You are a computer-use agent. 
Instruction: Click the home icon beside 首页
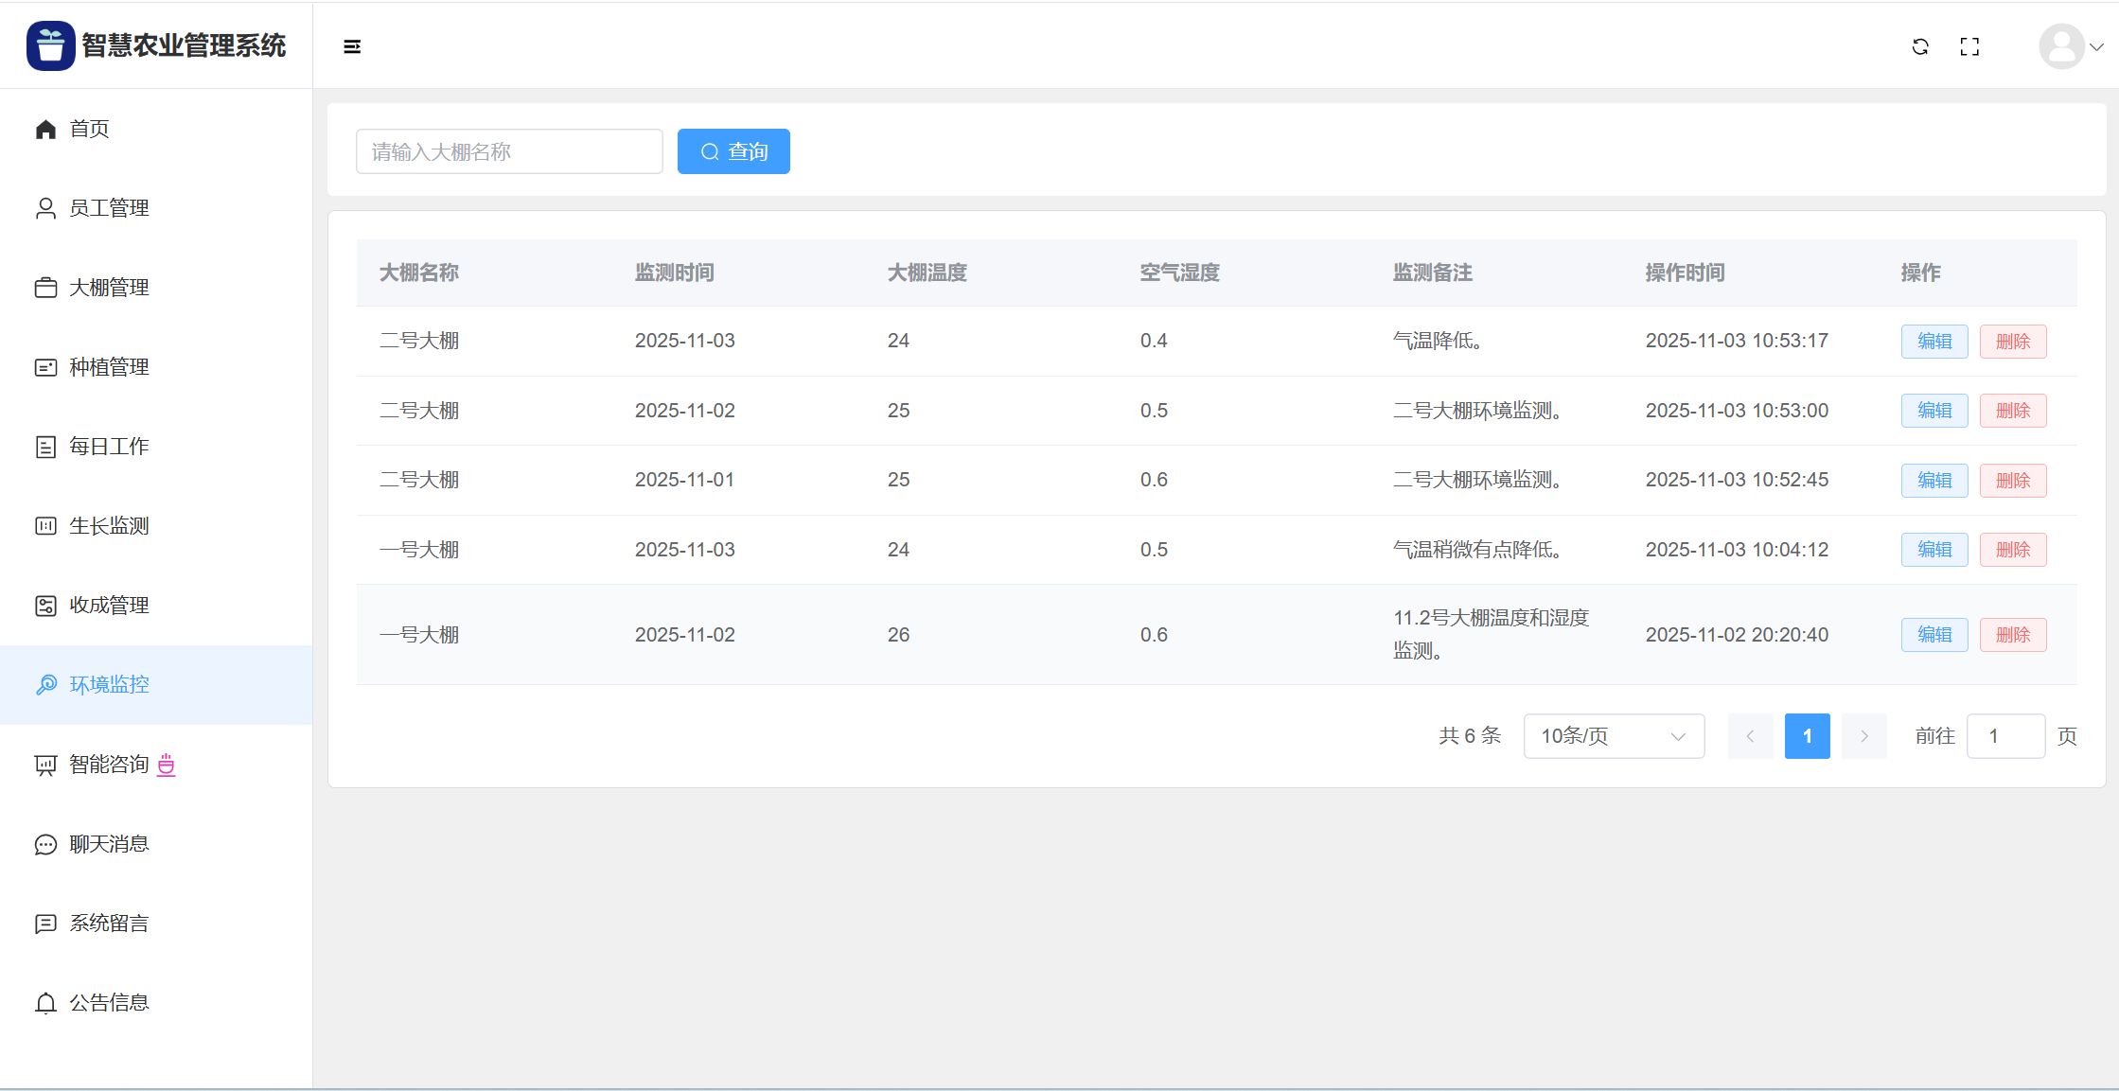click(45, 129)
